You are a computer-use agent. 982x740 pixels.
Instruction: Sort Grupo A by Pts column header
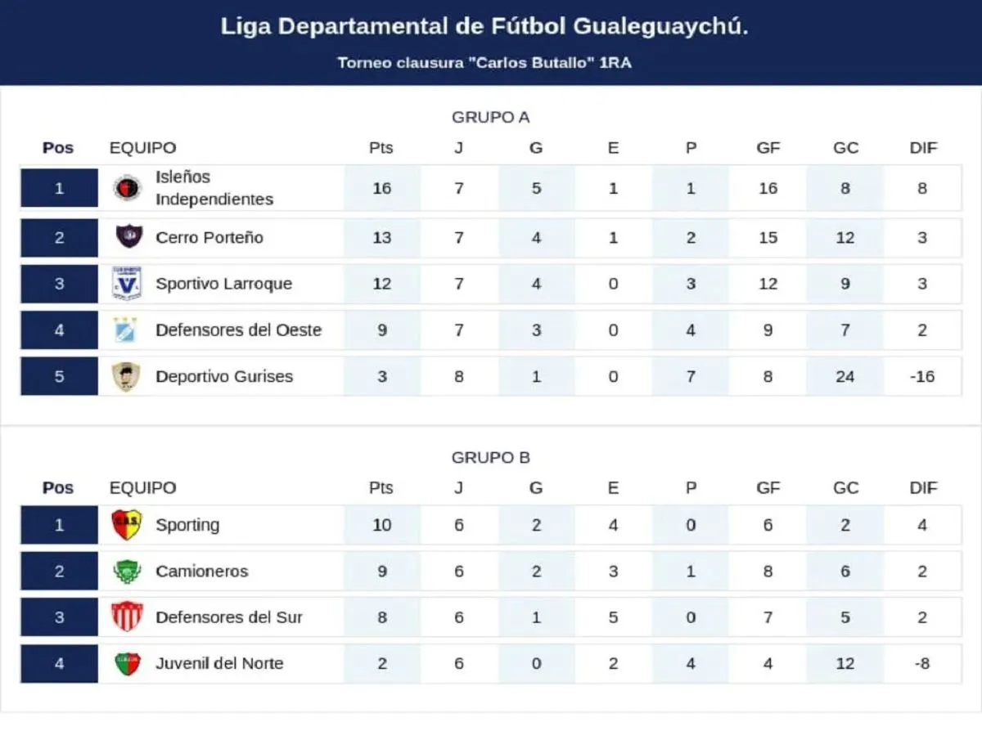coord(381,148)
